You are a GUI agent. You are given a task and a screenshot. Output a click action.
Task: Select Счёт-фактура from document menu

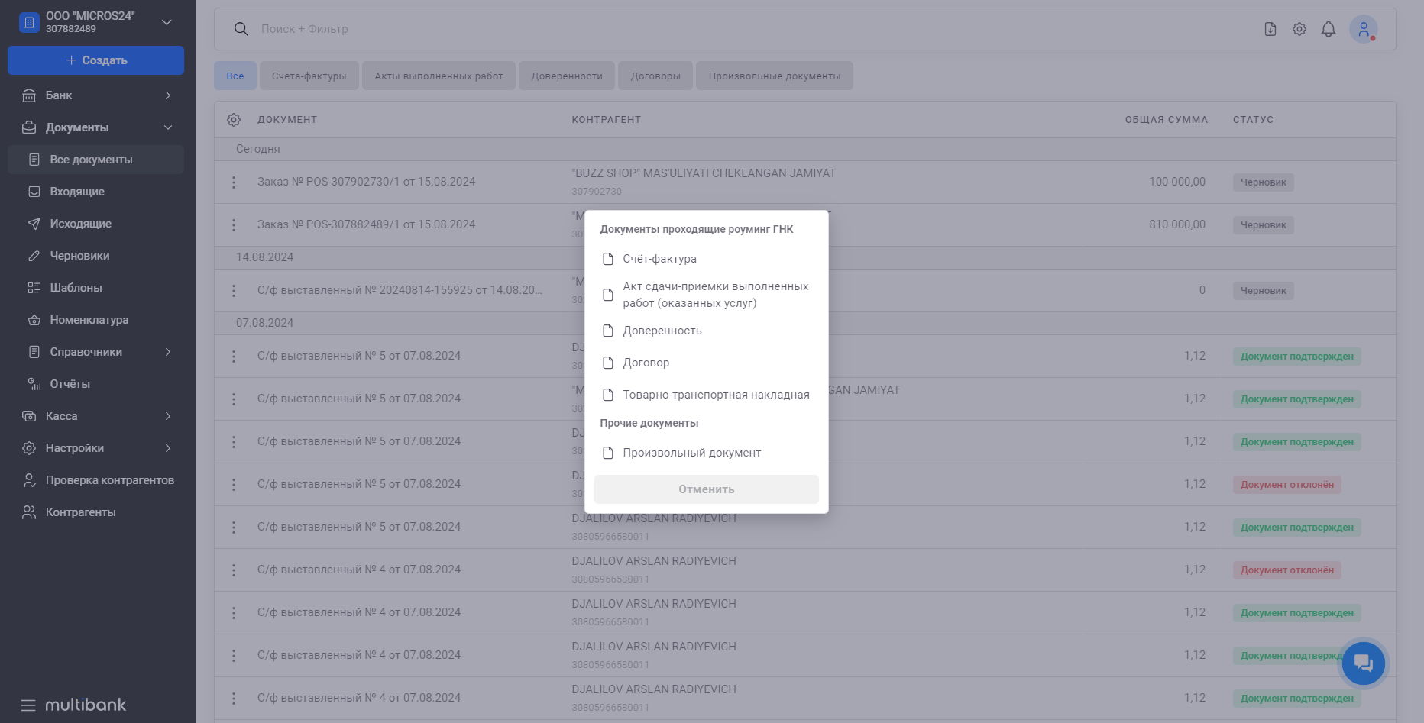pos(659,259)
